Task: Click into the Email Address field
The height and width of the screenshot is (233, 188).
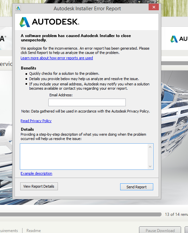Action: (x=87, y=102)
